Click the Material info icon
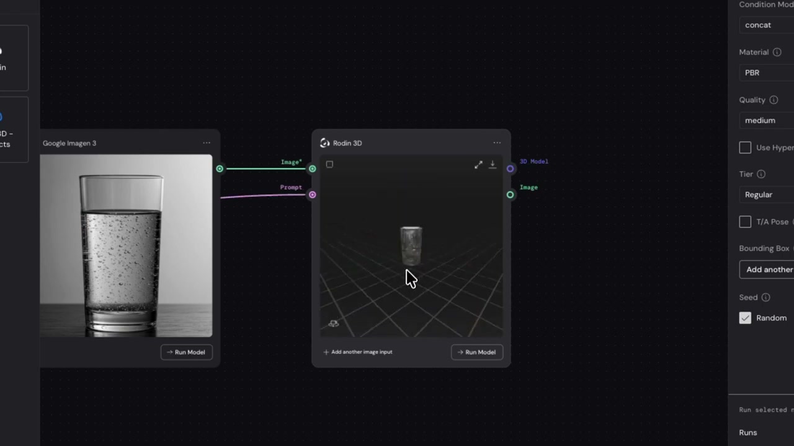Viewport: 794px width, 446px height. 777,53
